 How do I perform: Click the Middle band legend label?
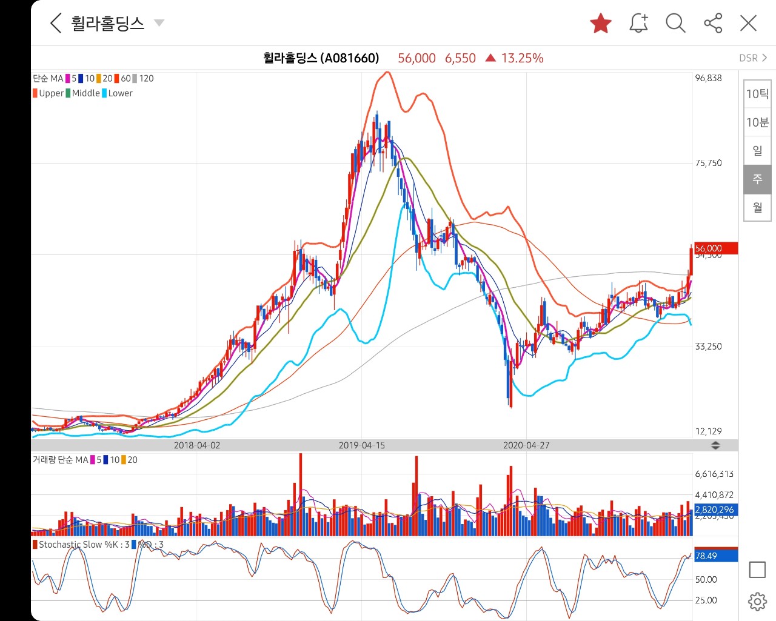[85, 93]
